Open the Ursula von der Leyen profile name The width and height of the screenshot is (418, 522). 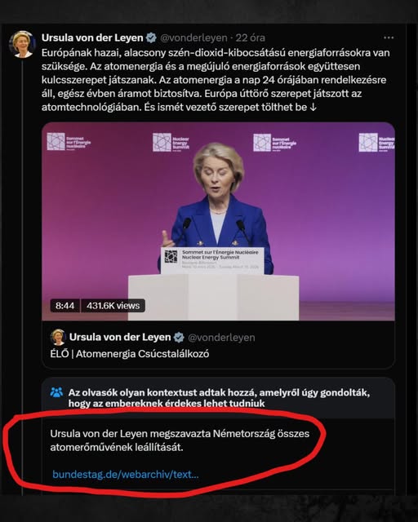(92, 38)
